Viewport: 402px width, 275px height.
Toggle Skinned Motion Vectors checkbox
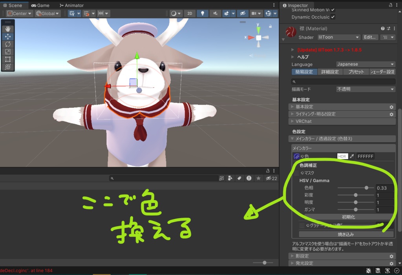pos(333,10)
